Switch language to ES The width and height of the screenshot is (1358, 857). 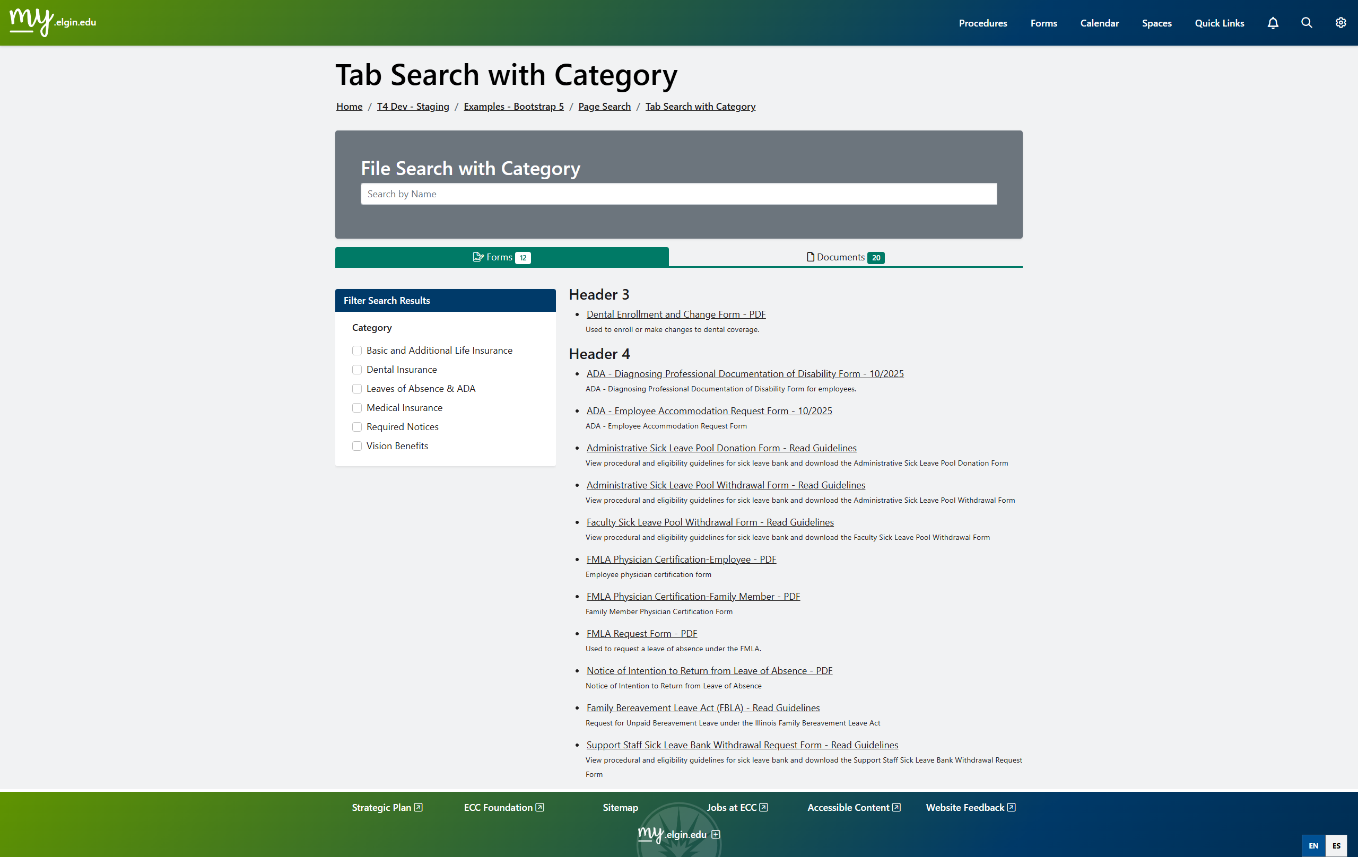[1336, 845]
